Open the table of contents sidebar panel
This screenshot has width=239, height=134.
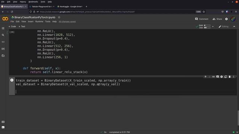[x=3, y=28]
